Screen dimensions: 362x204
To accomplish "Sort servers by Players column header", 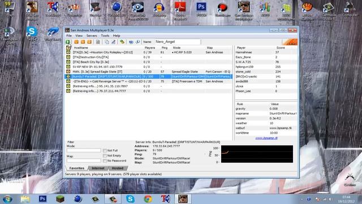I will point(151,48).
